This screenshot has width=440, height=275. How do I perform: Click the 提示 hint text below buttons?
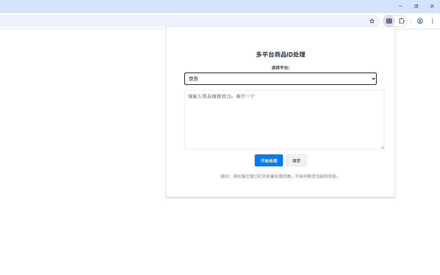click(x=280, y=176)
